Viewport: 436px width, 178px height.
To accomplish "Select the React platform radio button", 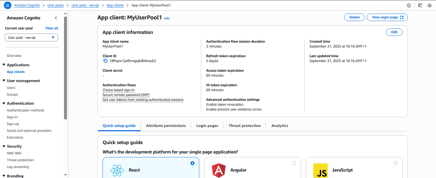I will 192,163.
